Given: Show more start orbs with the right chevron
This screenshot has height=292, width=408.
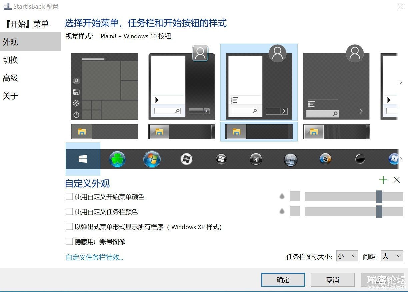Looking at the screenshot, I should [x=401, y=159].
